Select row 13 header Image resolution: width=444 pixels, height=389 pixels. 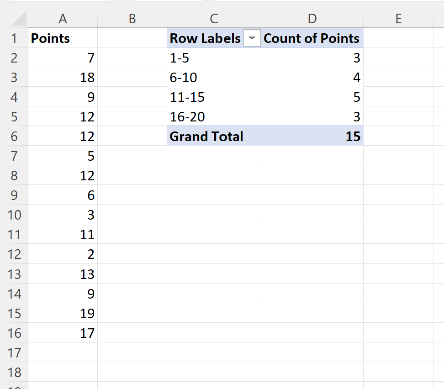pos(14,274)
